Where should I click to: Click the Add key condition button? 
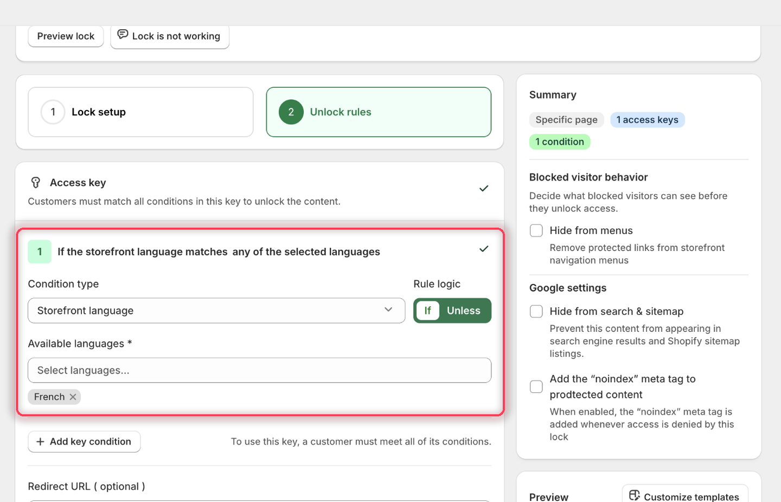pos(84,442)
